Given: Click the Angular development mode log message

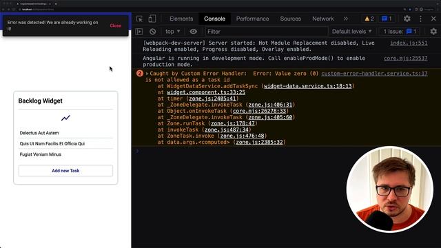Looking at the screenshot, I should [254, 61].
